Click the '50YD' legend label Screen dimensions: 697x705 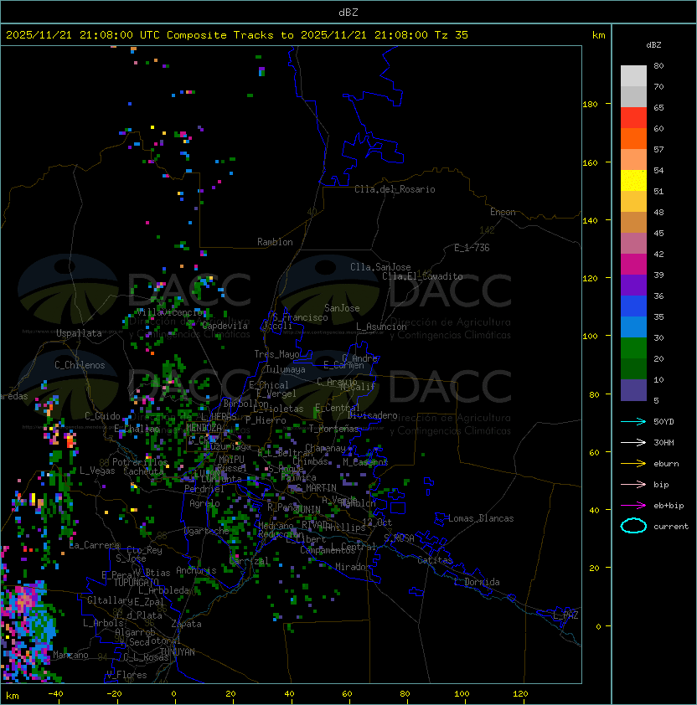663,422
